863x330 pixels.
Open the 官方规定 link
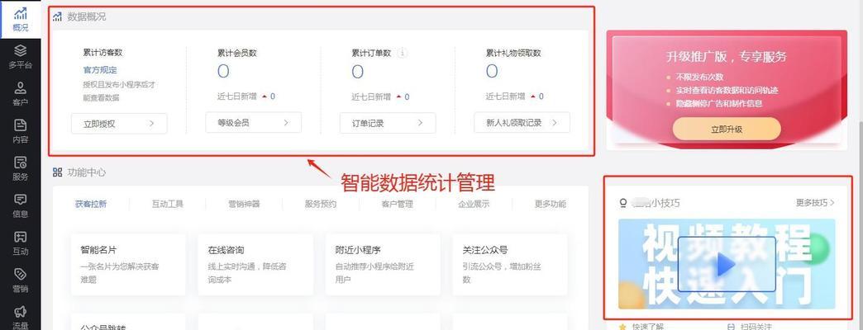pos(100,70)
